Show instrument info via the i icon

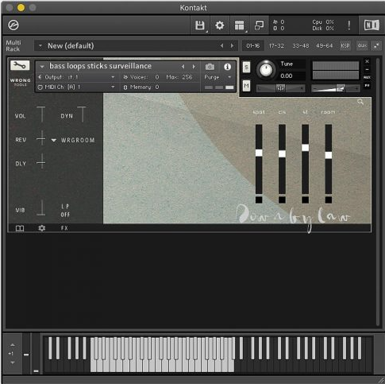pos(227,67)
